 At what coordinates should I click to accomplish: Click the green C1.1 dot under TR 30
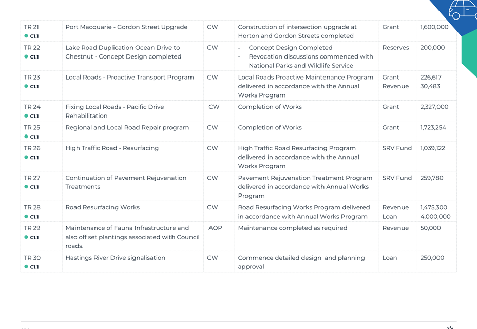[26, 267]
